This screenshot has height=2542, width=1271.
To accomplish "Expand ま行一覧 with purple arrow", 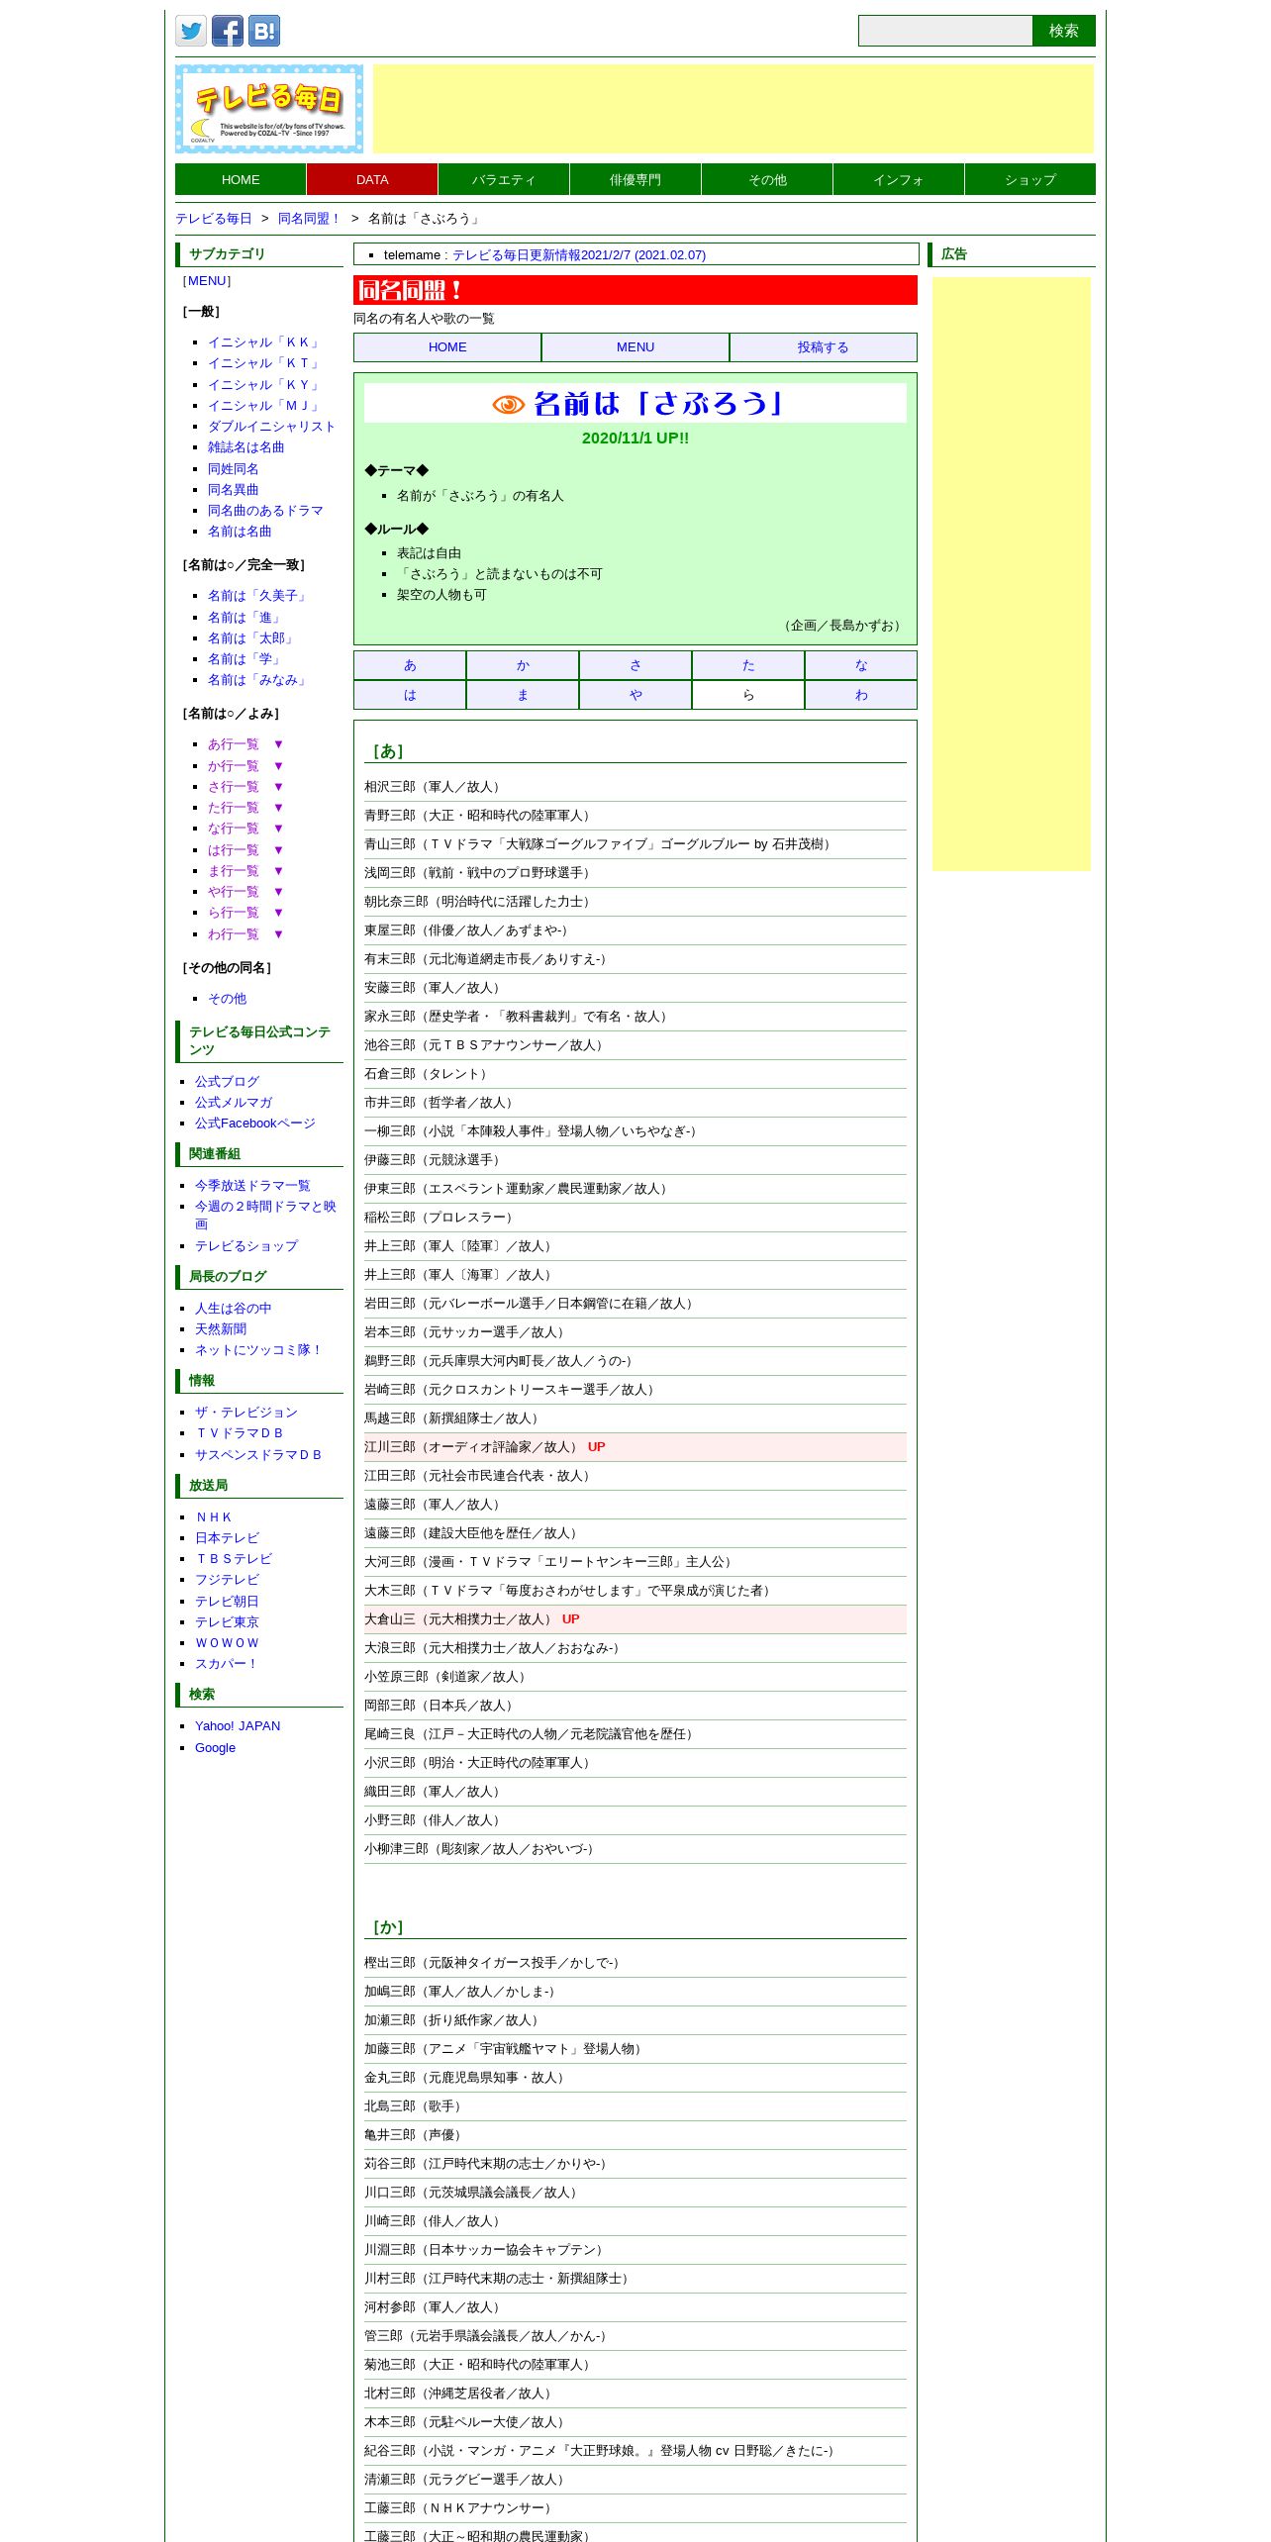I will coord(245,871).
